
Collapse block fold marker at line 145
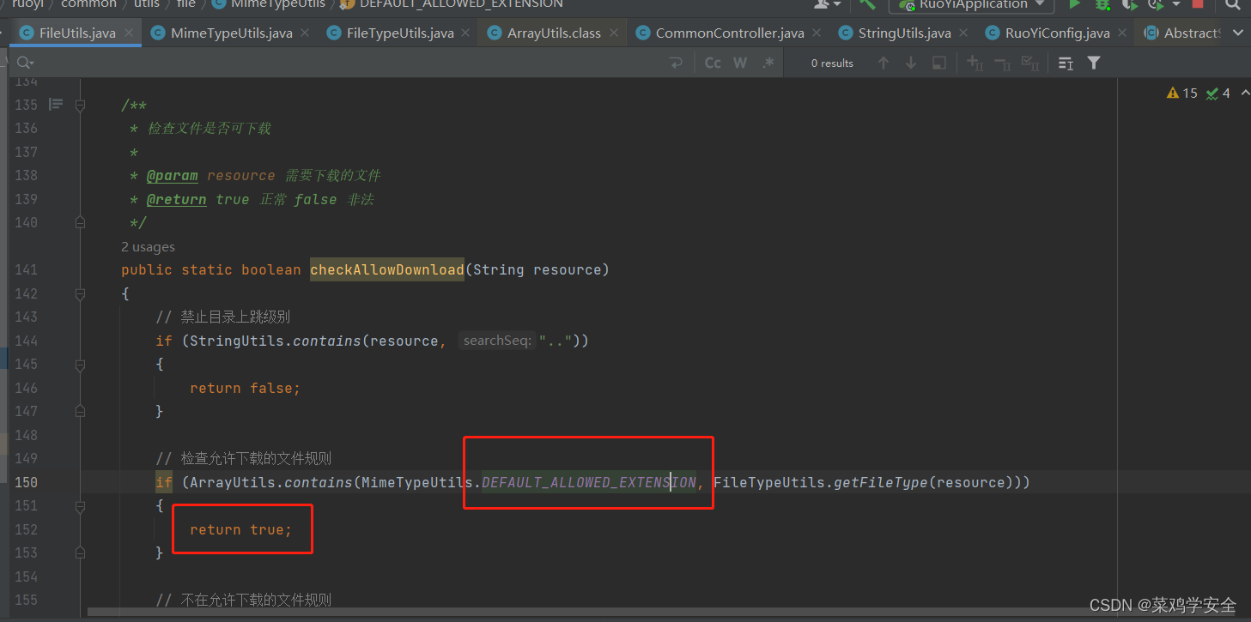click(80, 364)
